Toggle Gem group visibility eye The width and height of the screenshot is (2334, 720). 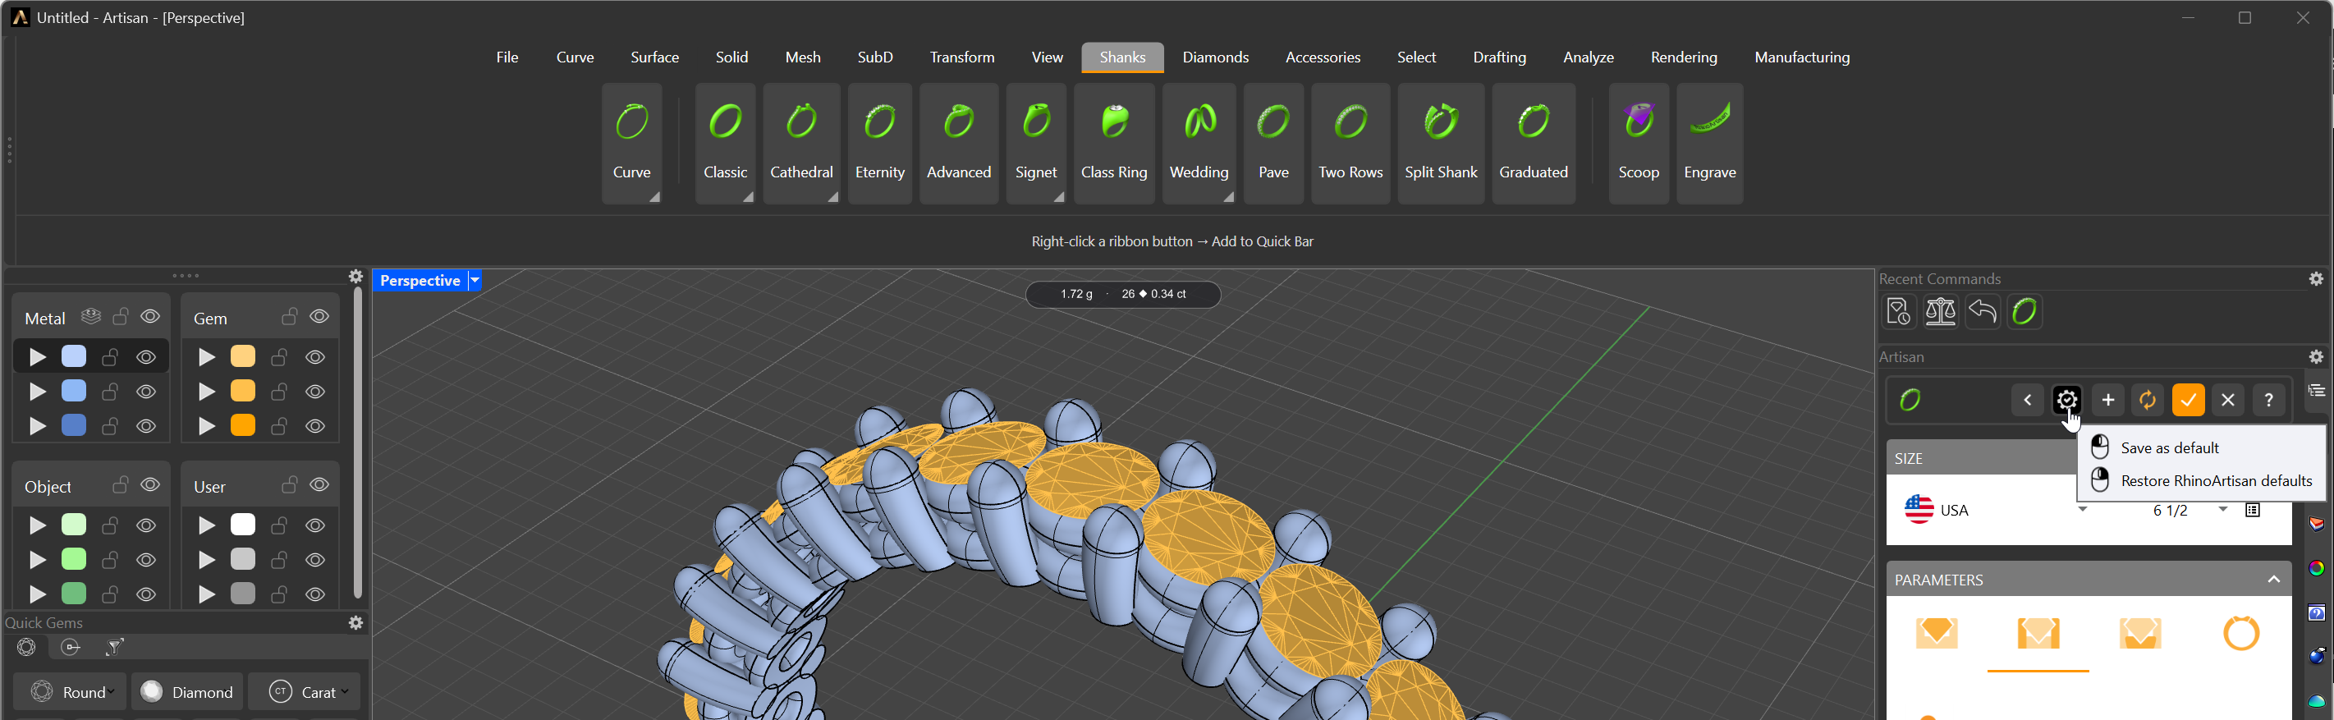click(x=319, y=316)
